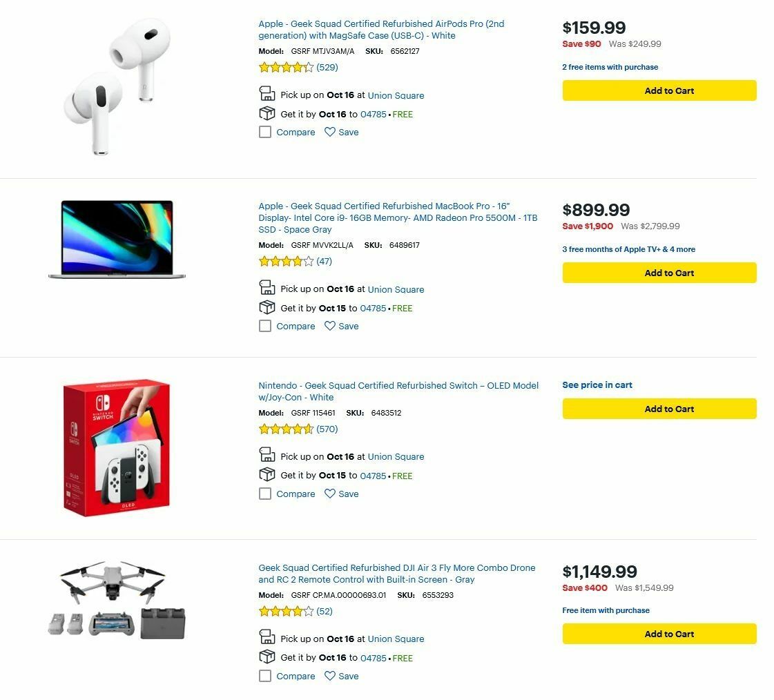
Task: Add the Nintendo Switch OLED to cart
Action: pyautogui.click(x=659, y=409)
